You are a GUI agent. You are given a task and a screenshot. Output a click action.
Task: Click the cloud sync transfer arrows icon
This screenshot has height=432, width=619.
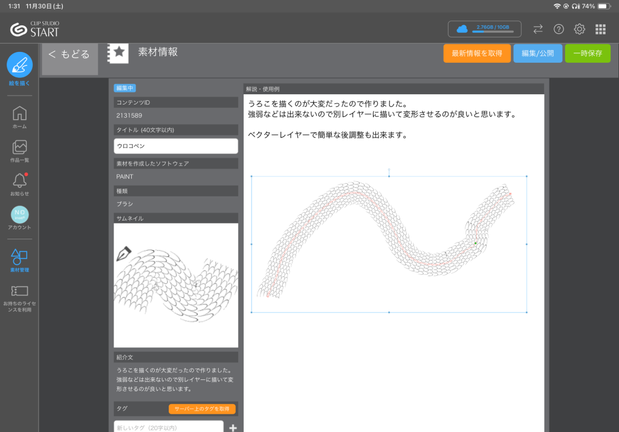click(537, 29)
